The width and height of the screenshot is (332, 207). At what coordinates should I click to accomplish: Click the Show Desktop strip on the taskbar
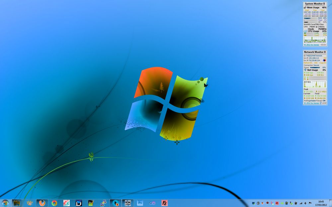331,203
